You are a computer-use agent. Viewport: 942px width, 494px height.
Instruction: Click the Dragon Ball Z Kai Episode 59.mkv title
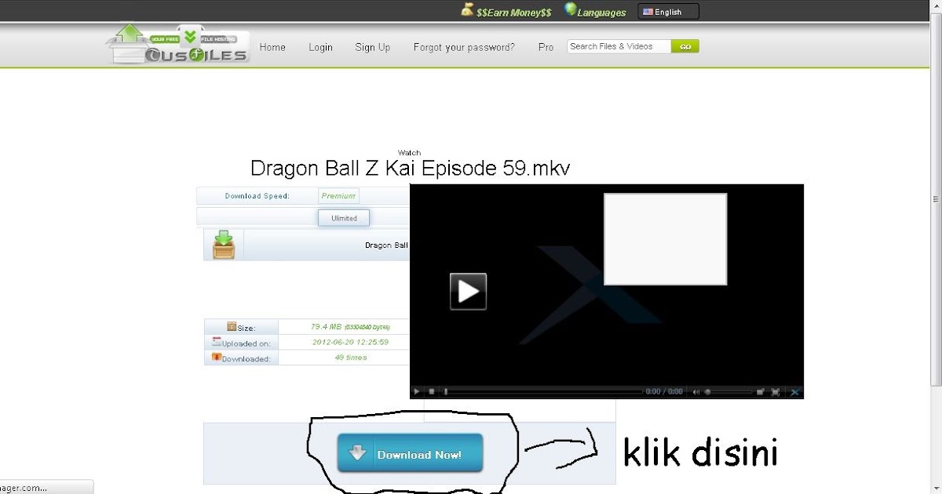[x=410, y=169]
